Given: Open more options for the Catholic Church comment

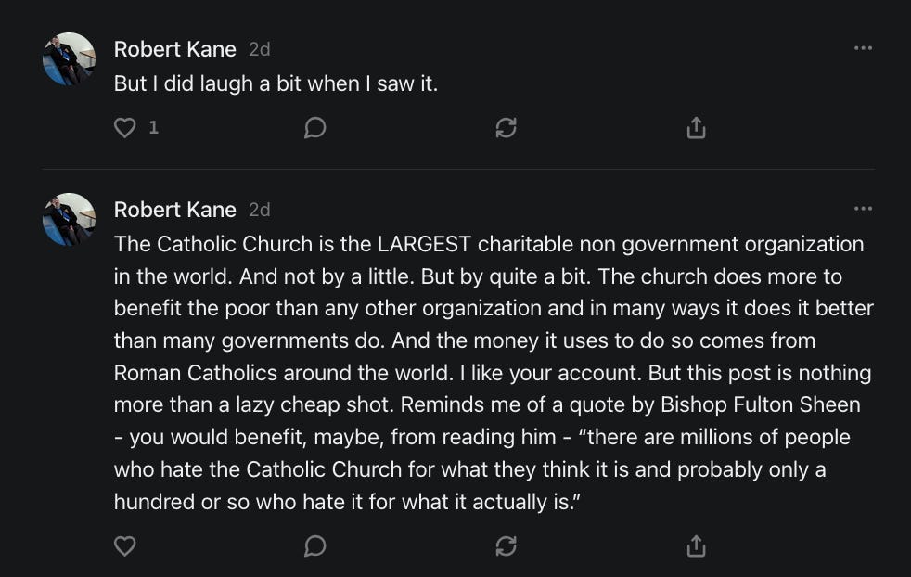Looking at the screenshot, I should click(863, 209).
